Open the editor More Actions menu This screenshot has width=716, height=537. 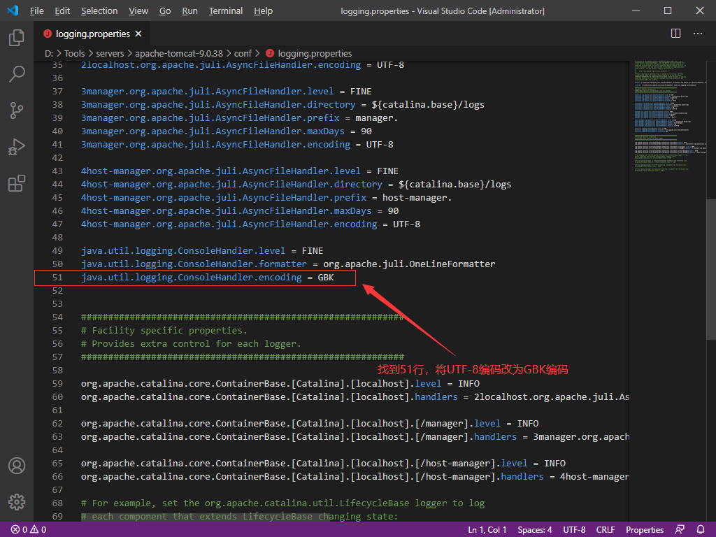698,34
